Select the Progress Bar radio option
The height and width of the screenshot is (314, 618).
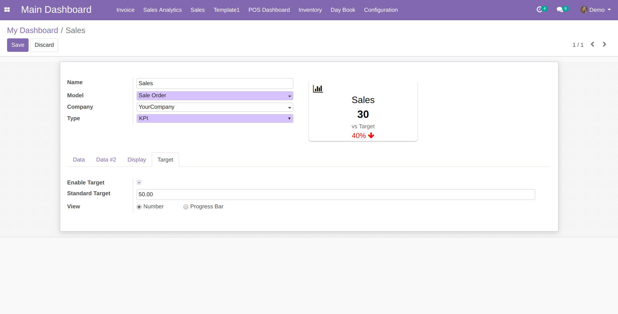[x=186, y=207]
